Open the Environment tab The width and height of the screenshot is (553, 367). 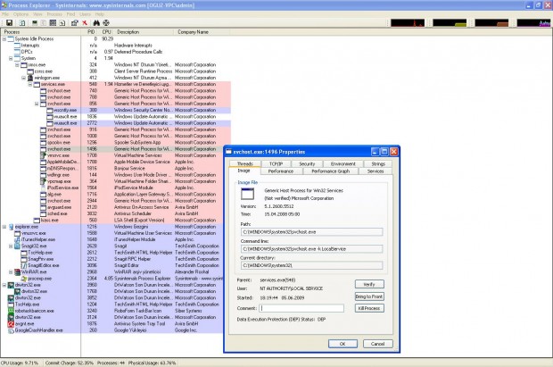point(343,163)
